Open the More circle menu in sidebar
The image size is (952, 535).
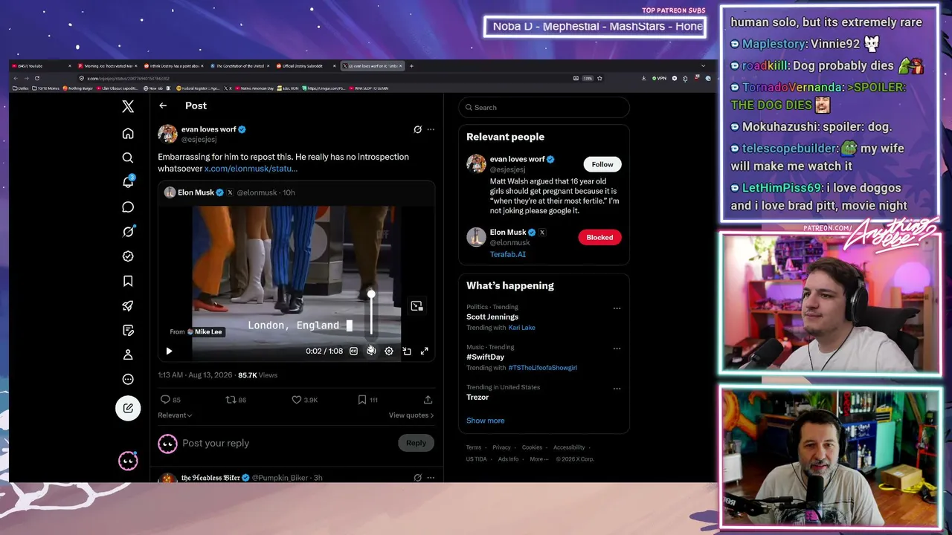(128, 379)
